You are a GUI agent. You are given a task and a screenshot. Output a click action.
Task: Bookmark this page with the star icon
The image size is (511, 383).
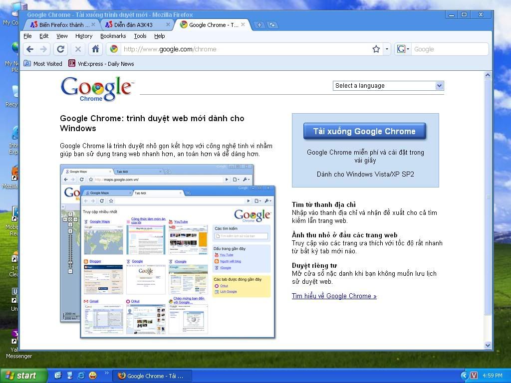(x=376, y=49)
